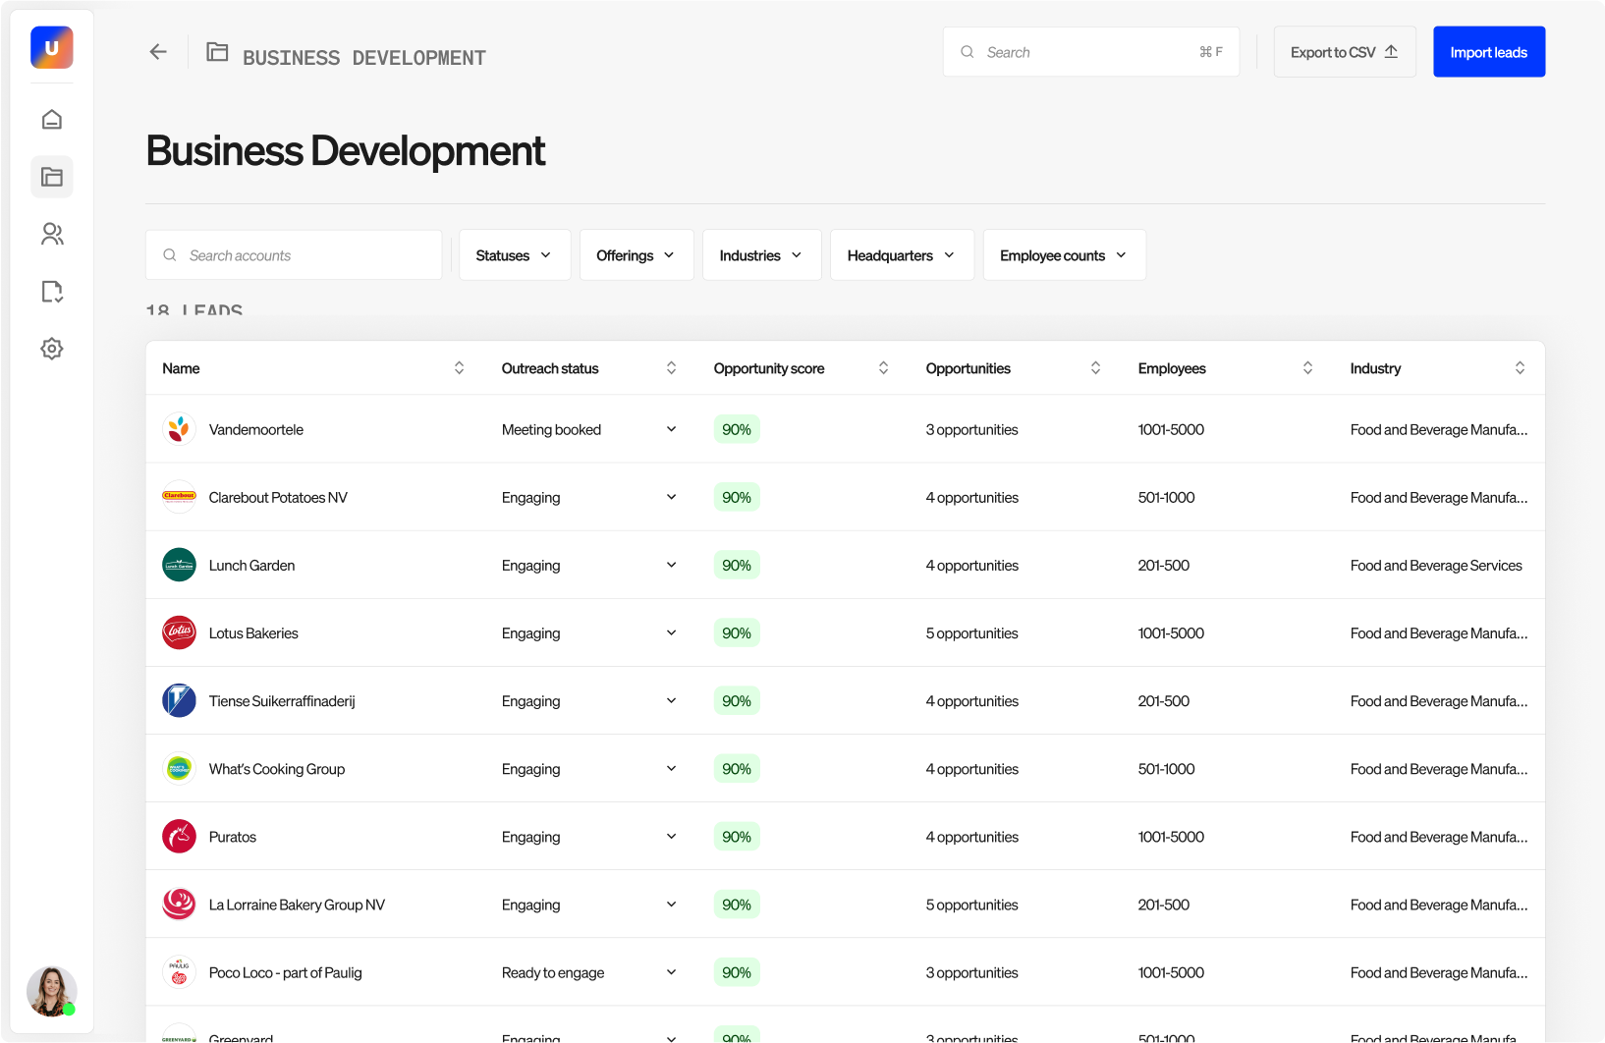Click the Import leads button
This screenshot has height=1043, width=1605.
[1489, 52]
